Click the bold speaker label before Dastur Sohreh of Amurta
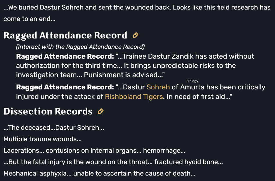This screenshot has height=181, width=275. (65, 87)
